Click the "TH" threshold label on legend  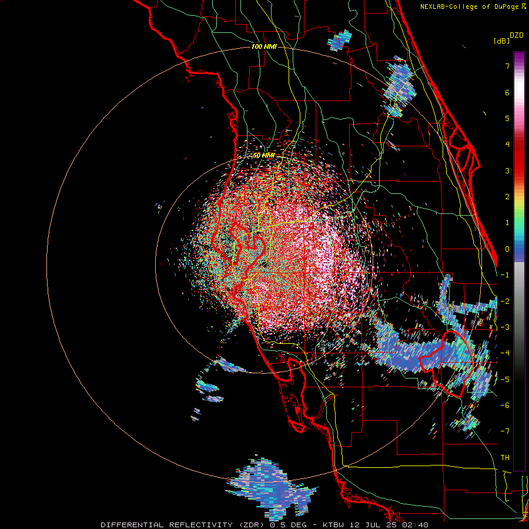coord(505,457)
